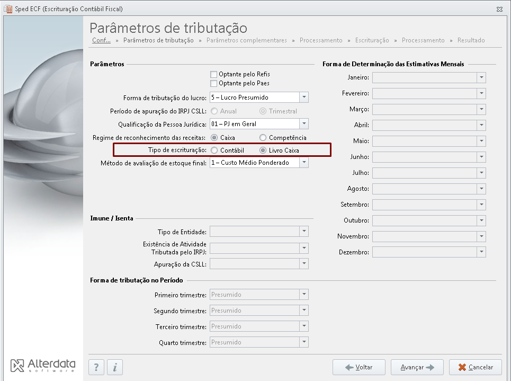Image resolution: width=511 pixels, height=381 pixels.
Task: Open the Outubro estimativa dropdown
Action: click(x=481, y=220)
